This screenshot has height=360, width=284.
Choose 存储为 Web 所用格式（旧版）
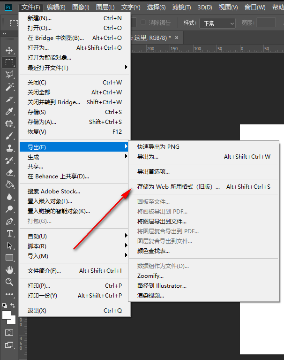(x=203, y=187)
